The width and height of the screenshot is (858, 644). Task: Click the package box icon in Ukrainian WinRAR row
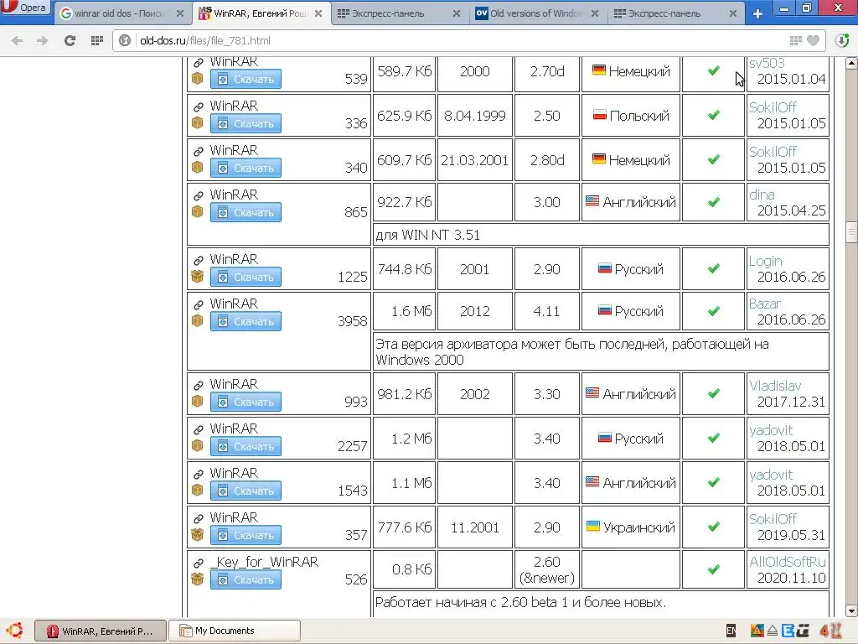click(x=198, y=534)
